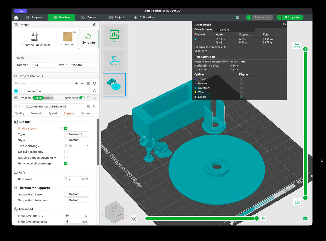Open the Texture plate type dropdown
Image resolution: width=326 pixels, height=241 pixels.
click(x=68, y=39)
